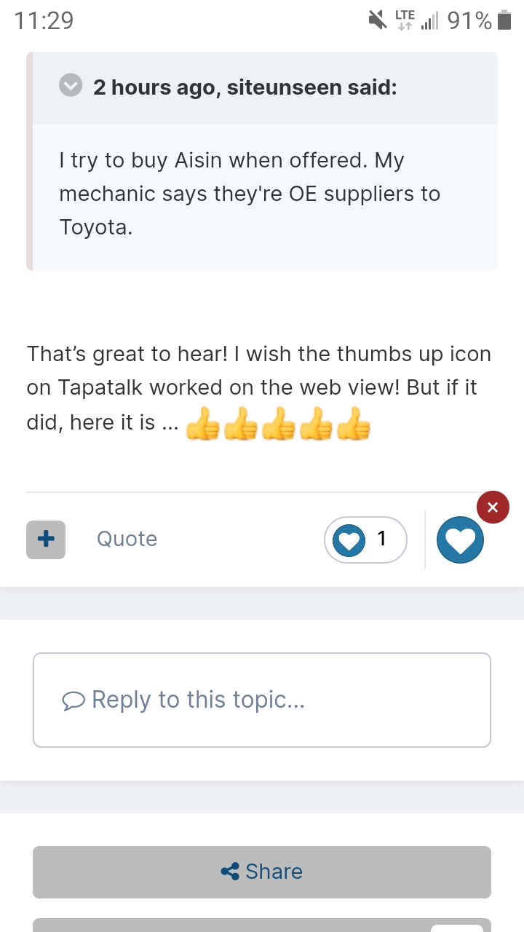
Task: Tap the small heart icon in reaction count
Action: pyautogui.click(x=349, y=540)
